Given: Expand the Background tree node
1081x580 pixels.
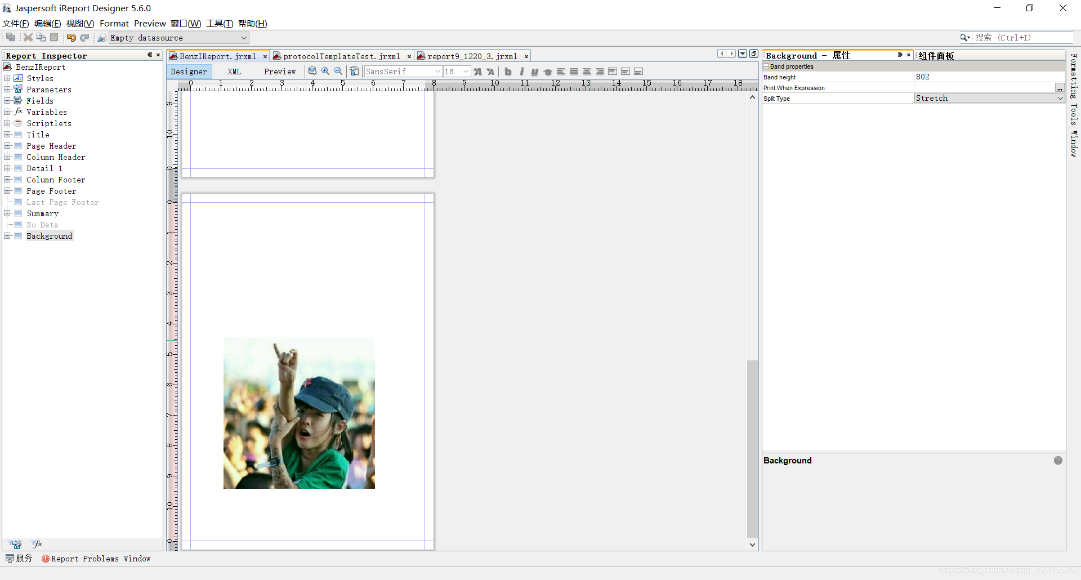Looking at the screenshot, I should coord(7,236).
